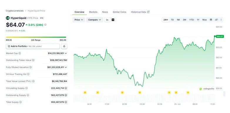Click the star Add to Portfolio button
The image size is (230, 113).
click(x=33, y=46)
